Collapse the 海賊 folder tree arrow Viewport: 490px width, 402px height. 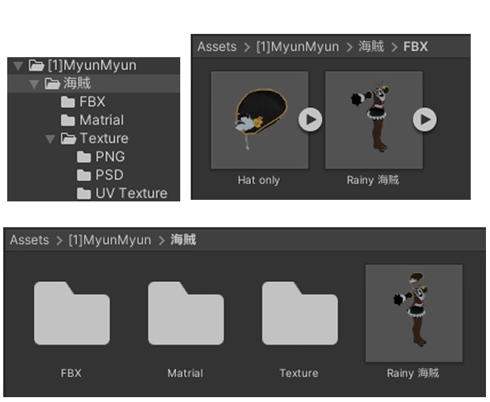click(x=34, y=84)
